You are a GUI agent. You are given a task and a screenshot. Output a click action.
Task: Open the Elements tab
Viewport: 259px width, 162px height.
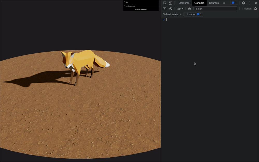pyautogui.click(x=184, y=3)
